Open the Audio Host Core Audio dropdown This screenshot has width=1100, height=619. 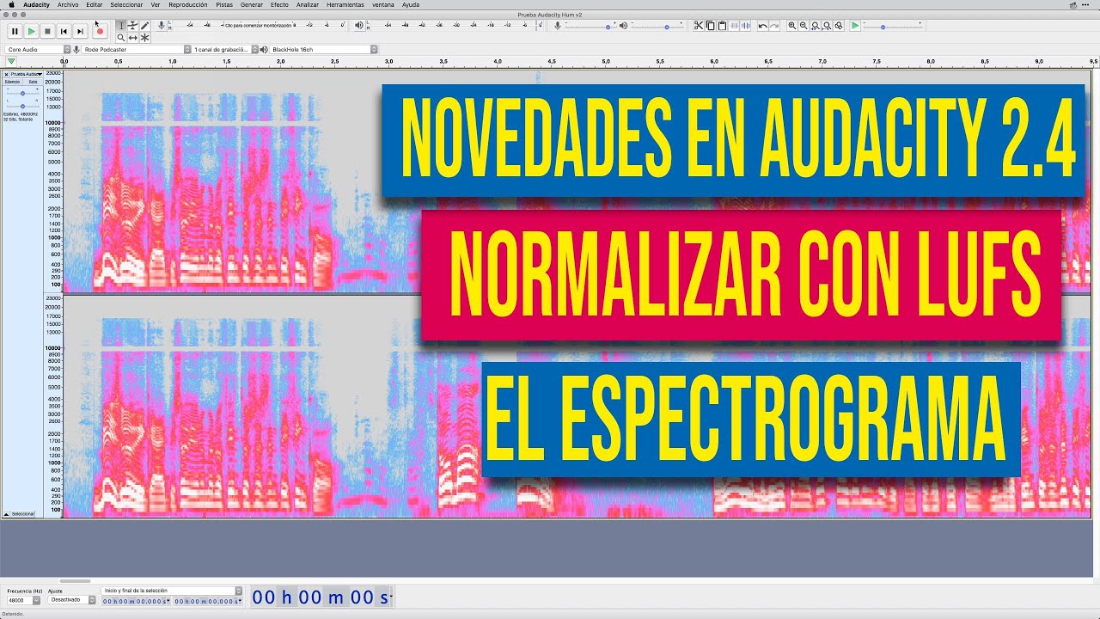pos(37,50)
